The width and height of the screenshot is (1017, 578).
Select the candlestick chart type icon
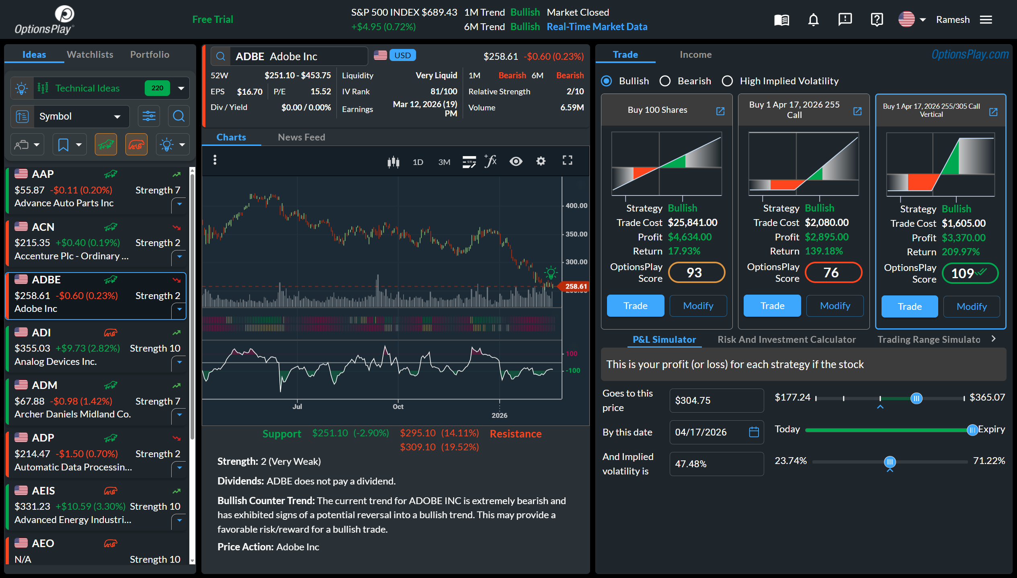tap(393, 162)
